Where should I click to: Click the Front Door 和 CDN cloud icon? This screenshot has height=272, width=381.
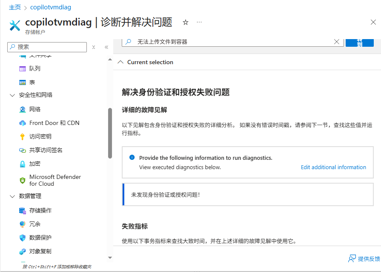click(x=23, y=123)
